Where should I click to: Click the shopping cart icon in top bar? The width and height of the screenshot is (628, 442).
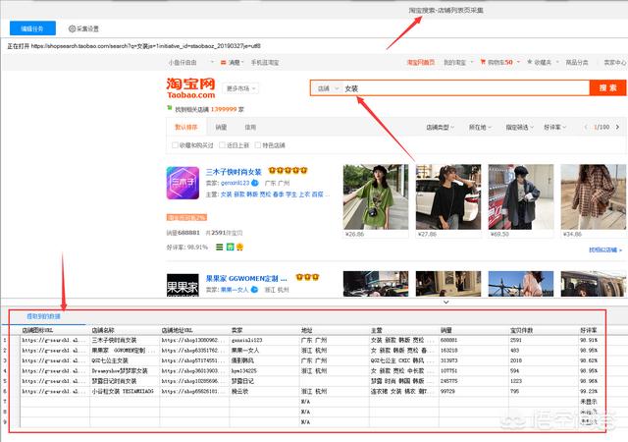[x=483, y=62]
